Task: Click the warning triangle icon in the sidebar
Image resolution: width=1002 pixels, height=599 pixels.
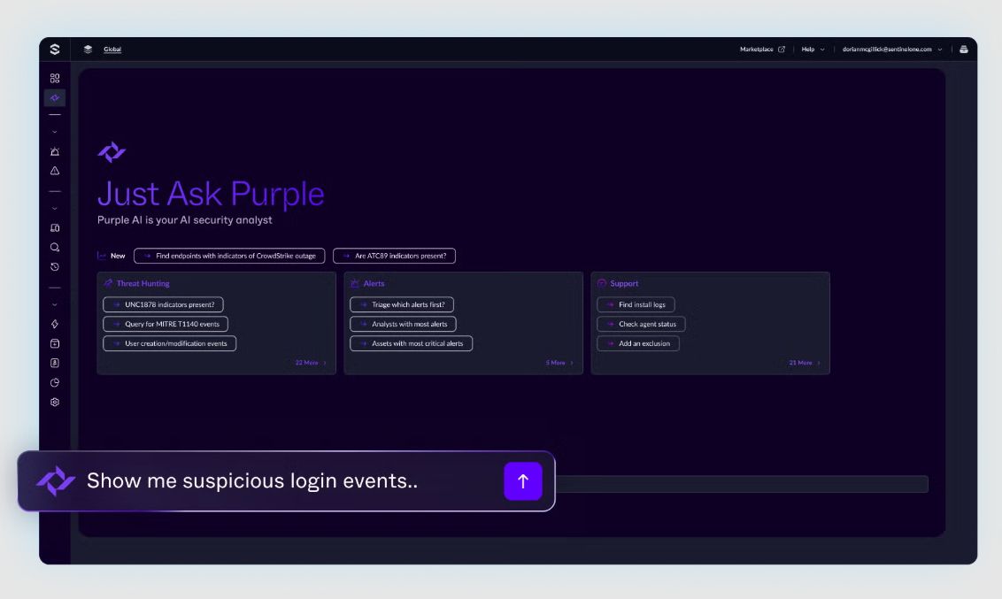Action: click(55, 171)
